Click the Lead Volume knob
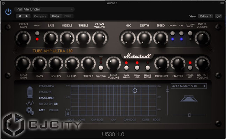The image size is (226, 139). (114, 63)
